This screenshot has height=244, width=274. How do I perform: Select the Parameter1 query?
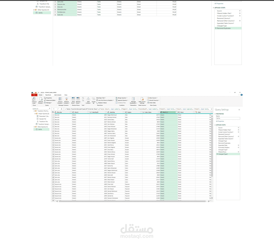(x=44, y=116)
